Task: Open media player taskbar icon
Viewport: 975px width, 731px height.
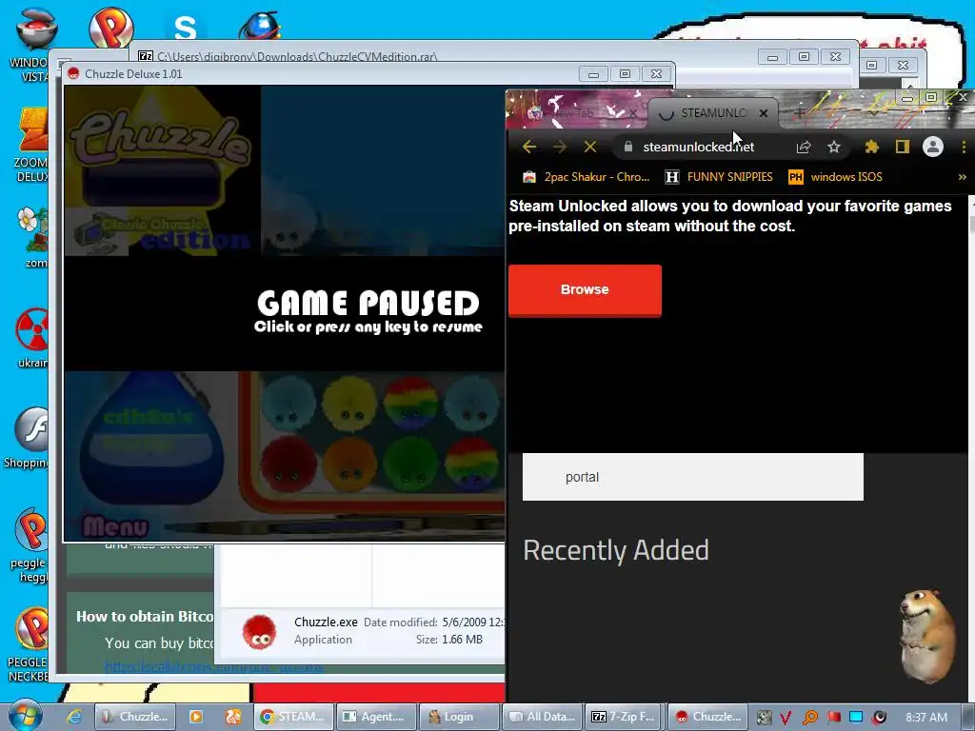Action: coord(196,717)
